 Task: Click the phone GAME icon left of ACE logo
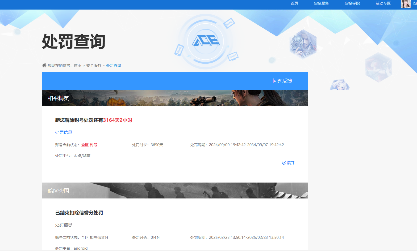pos(179,50)
